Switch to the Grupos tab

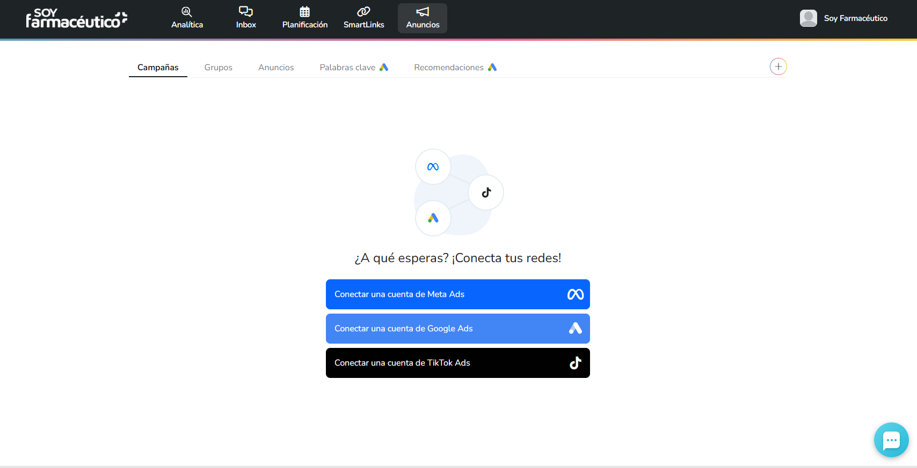[218, 68]
